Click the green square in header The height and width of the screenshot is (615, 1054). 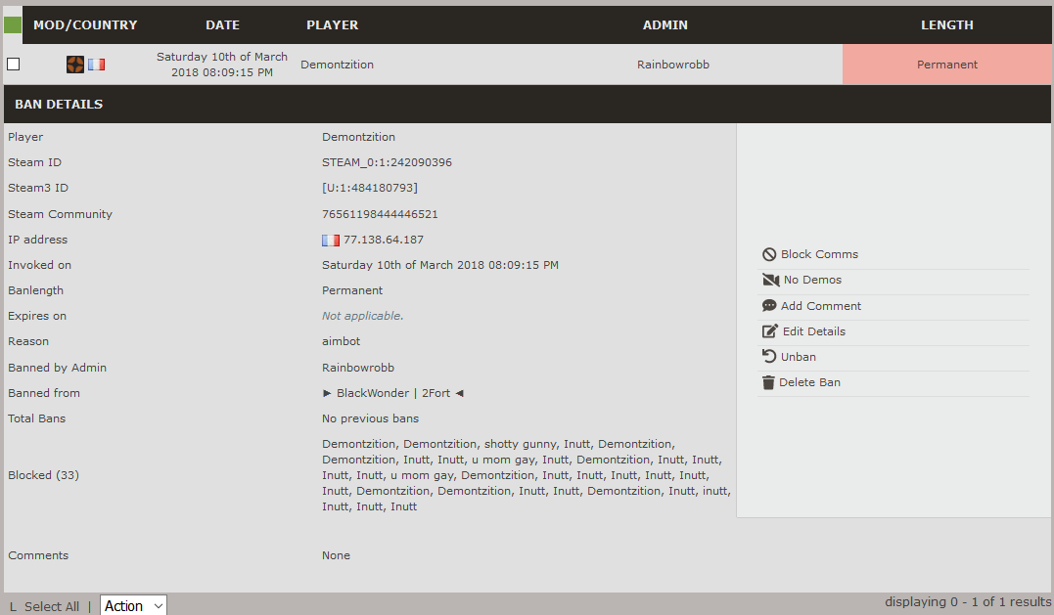coord(13,24)
